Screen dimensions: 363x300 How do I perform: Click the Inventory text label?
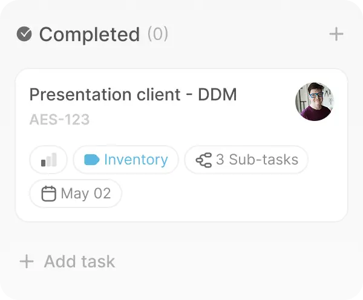(136, 160)
